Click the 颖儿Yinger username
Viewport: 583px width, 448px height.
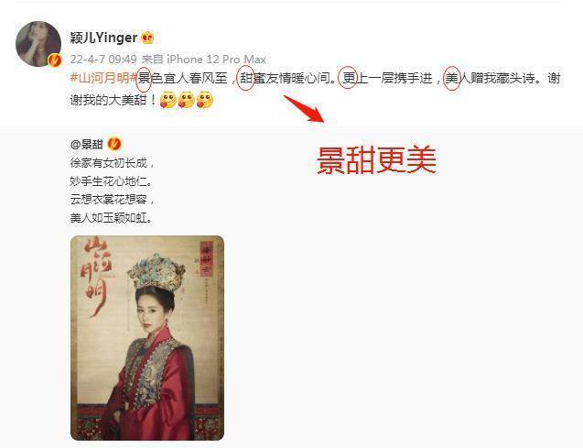click(103, 38)
